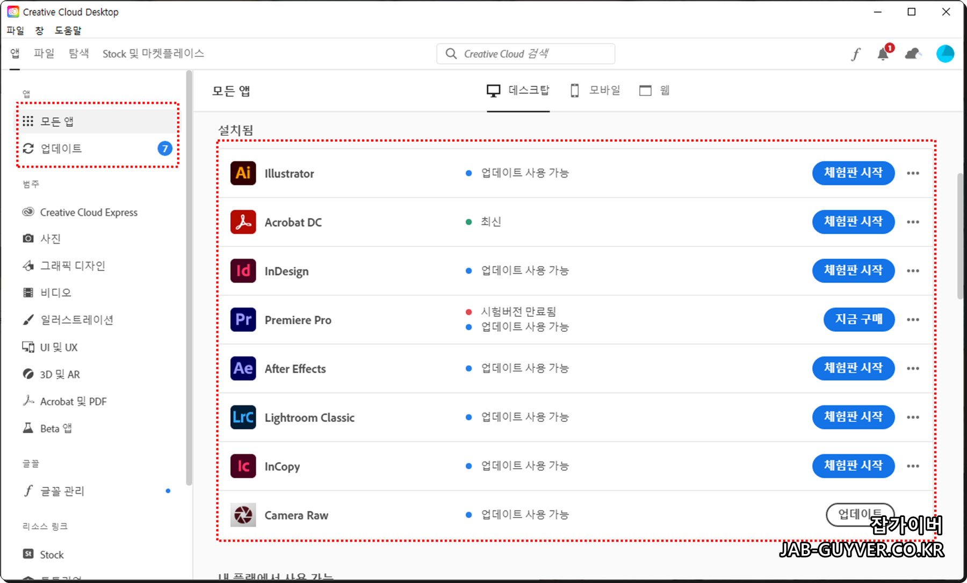Open the 창 menu
The height and width of the screenshot is (583, 967).
tap(39, 31)
